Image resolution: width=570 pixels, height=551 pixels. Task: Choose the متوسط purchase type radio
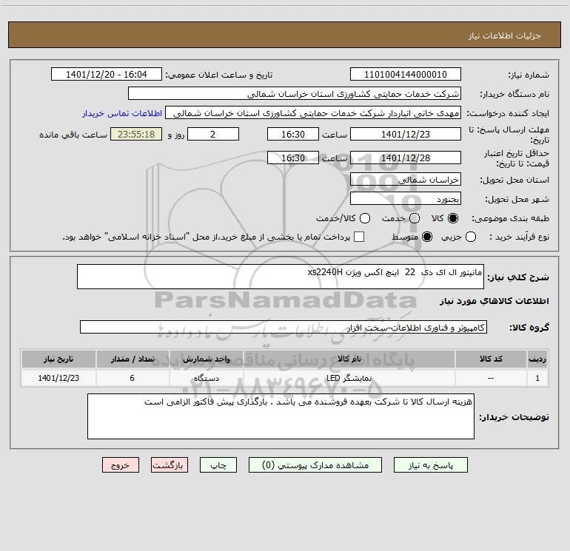click(427, 237)
